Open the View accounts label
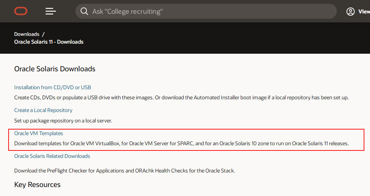The image size is (370, 196). pyautogui.click(x=364, y=11)
